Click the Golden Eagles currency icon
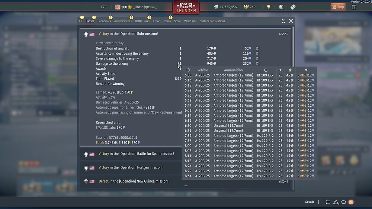The image size is (372, 209). coord(246,7)
